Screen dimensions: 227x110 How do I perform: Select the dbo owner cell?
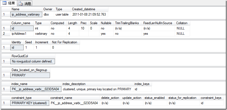point(48,14)
